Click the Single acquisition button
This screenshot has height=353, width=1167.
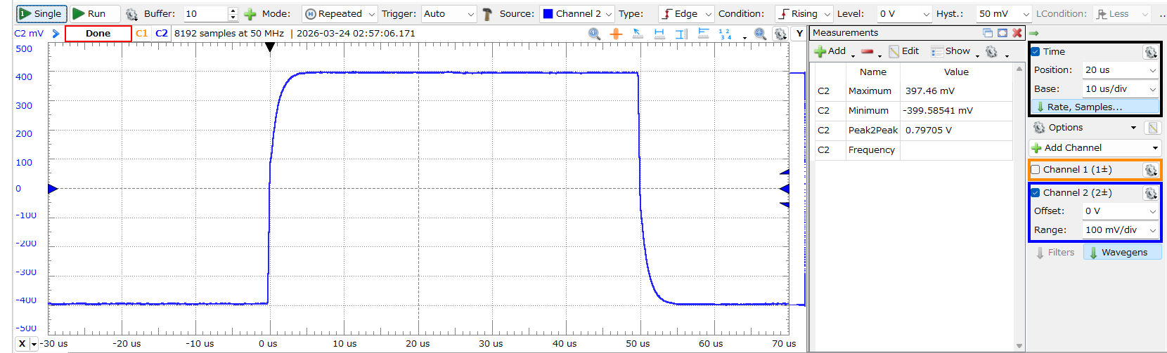[x=41, y=13]
